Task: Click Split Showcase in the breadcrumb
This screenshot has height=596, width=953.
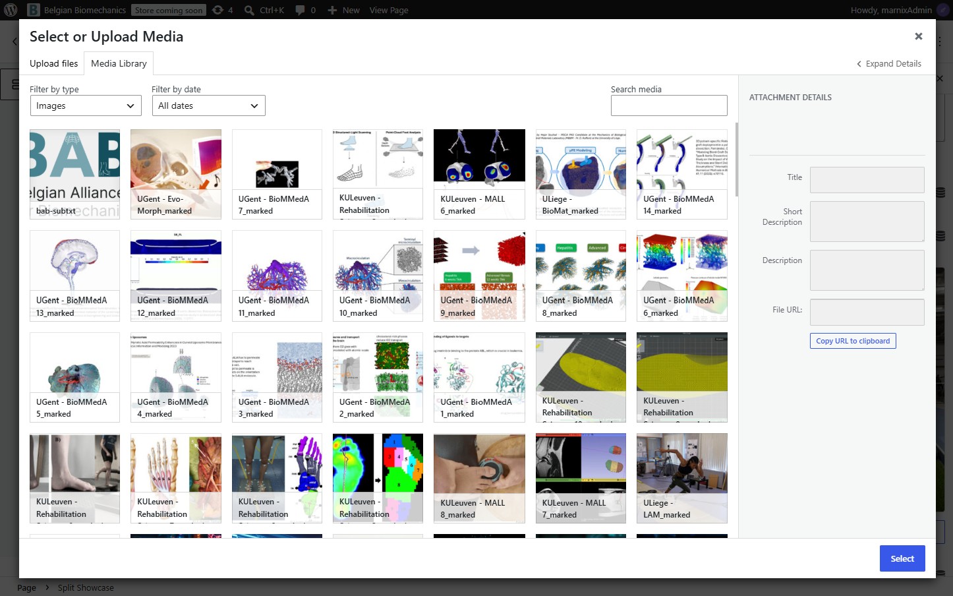Action: coord(86,587)
